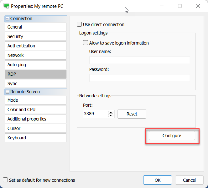The image size is (208, 188).
Task: Open the Color and CPU page
Action: pos(35,110)
